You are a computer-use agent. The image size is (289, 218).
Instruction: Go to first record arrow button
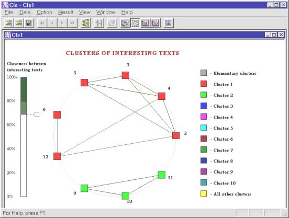coord(42,23)
